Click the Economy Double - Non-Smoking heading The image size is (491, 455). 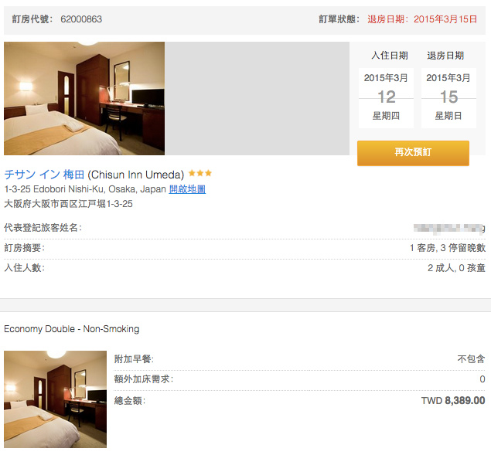tap(72, 329)
